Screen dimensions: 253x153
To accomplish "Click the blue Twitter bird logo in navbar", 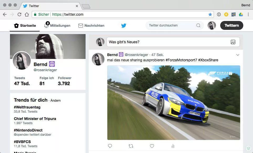I will tap(124, 25).
